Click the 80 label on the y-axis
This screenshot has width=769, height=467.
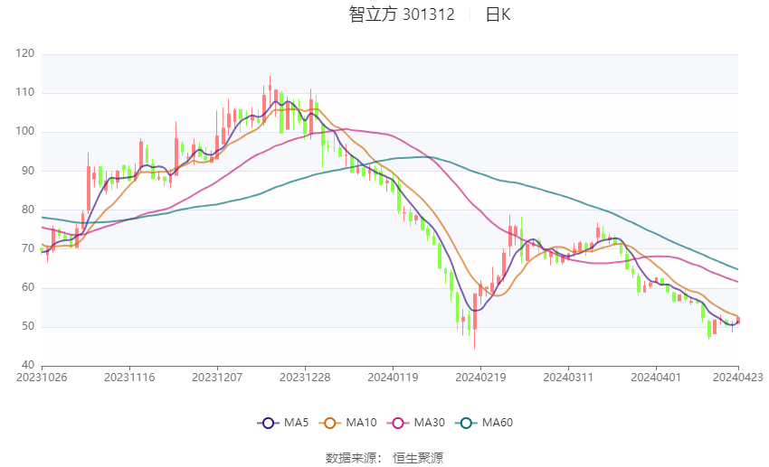click(28, 210)
